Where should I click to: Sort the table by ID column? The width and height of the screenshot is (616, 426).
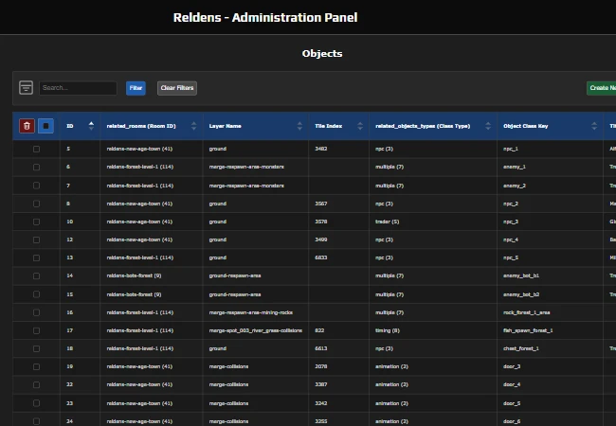(x=91, y=126)
